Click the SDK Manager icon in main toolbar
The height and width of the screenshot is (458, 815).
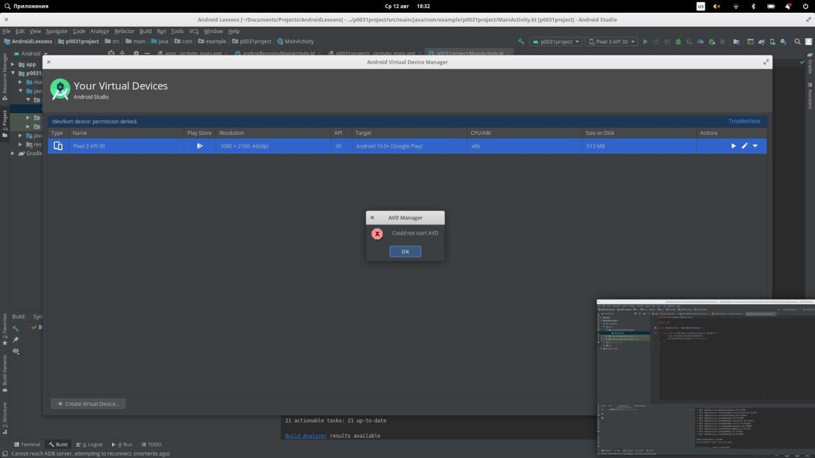point(783,41)
